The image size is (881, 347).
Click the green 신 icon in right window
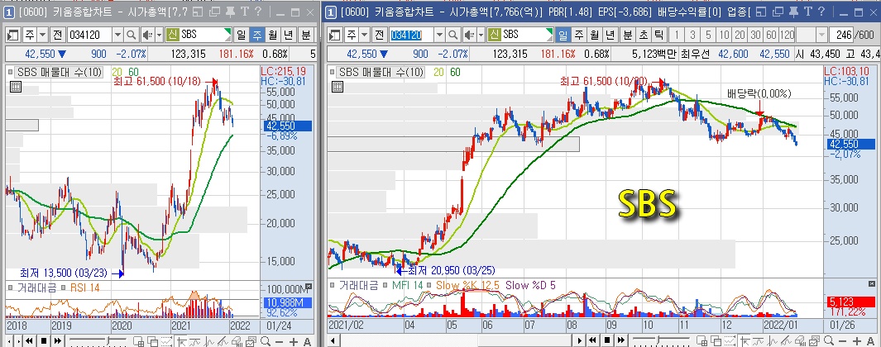pos(495,35)
